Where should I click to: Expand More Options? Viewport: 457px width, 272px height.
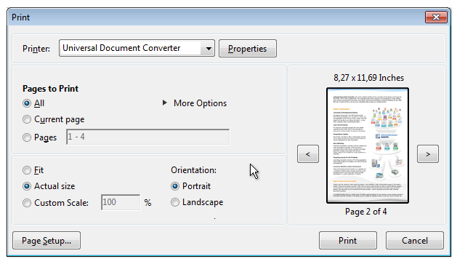point(195,103)
